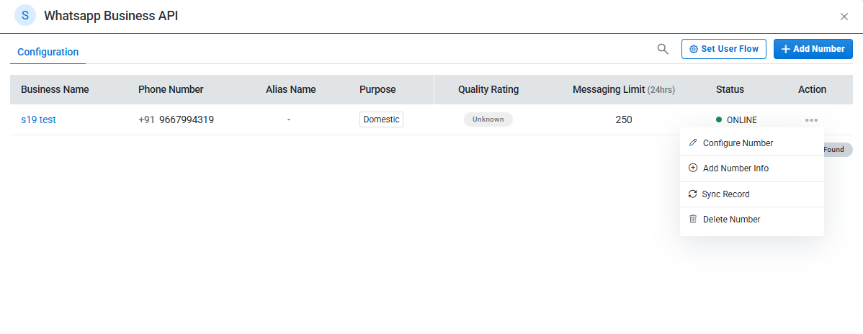Click the Purpose column header

tap(377, 90)
